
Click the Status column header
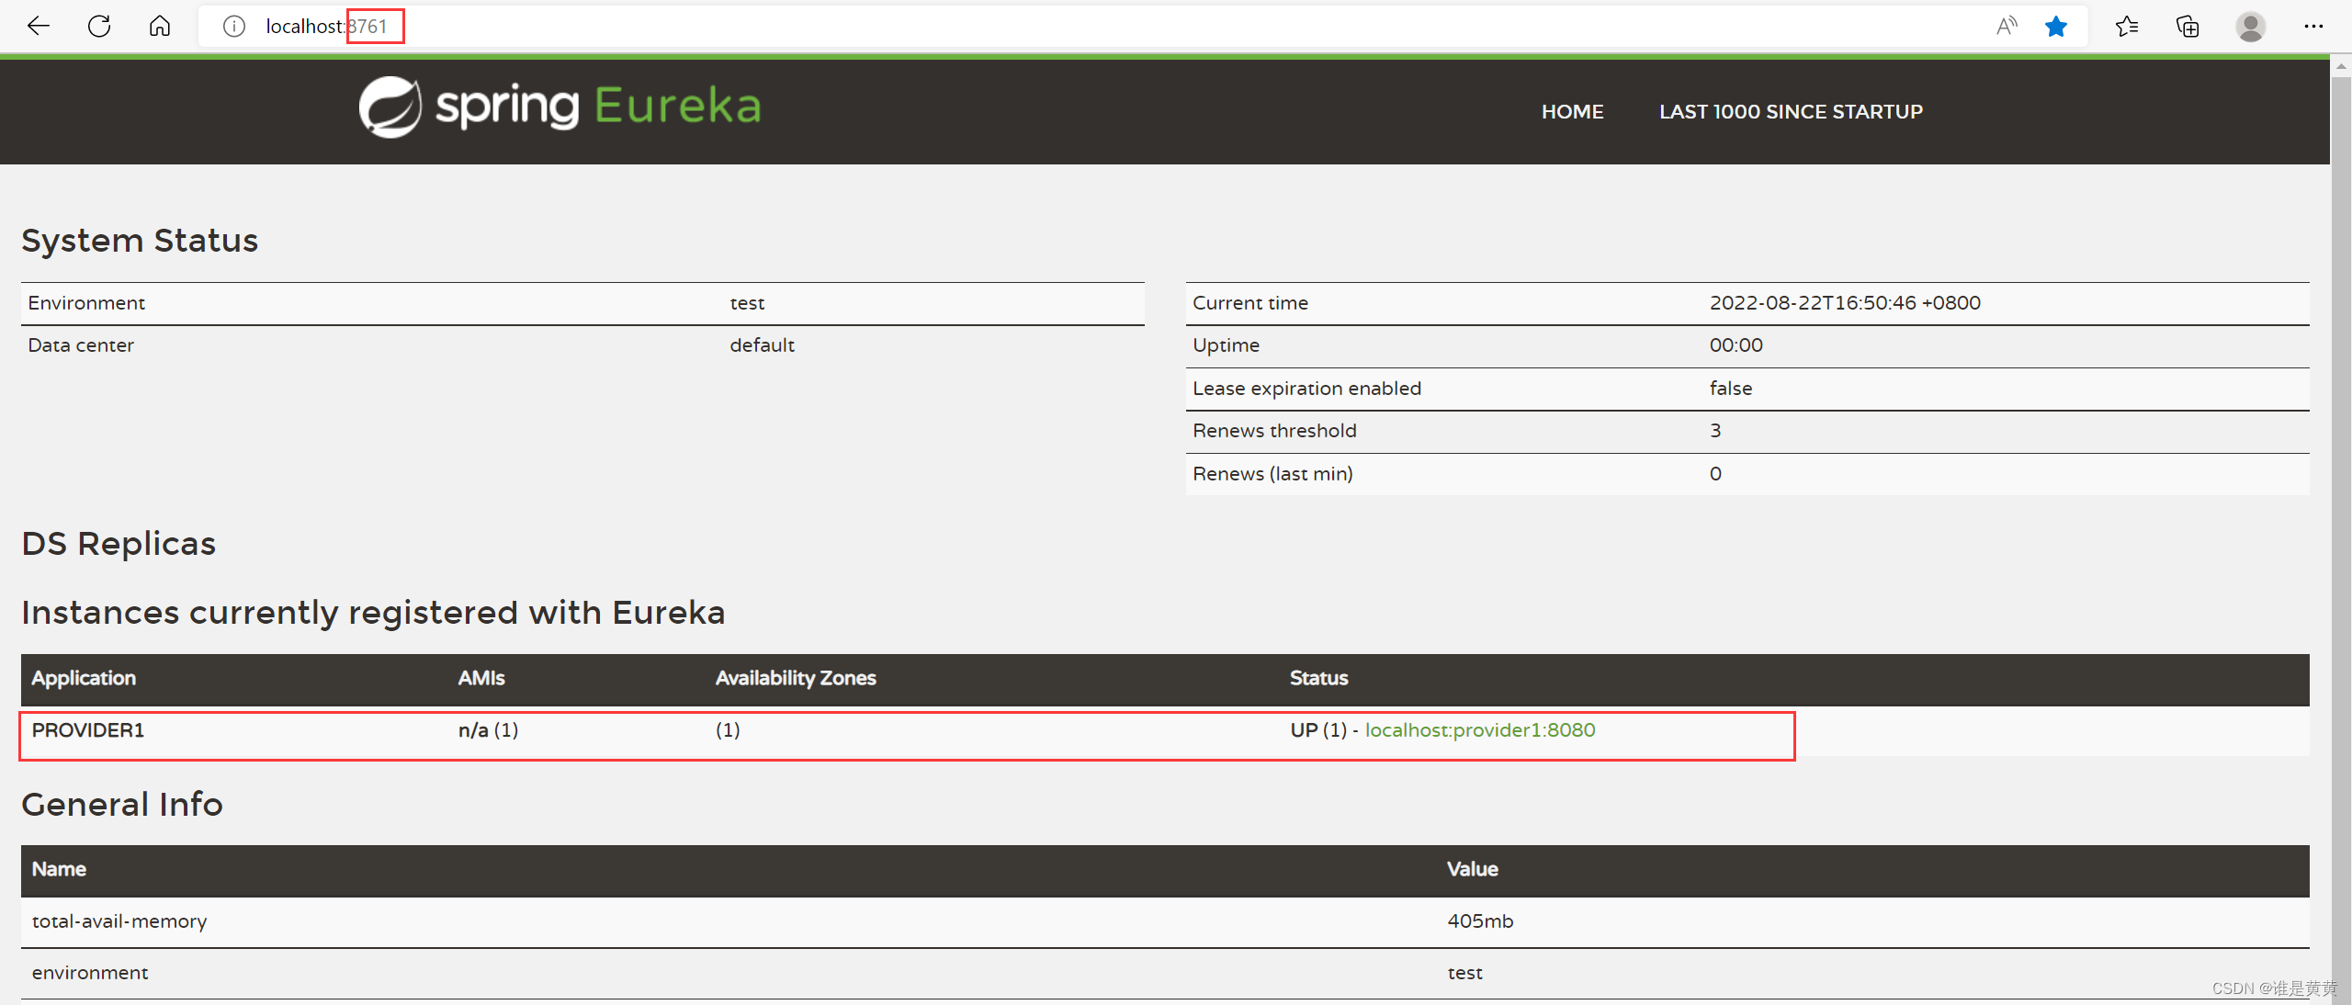[x=1318, y=678]
